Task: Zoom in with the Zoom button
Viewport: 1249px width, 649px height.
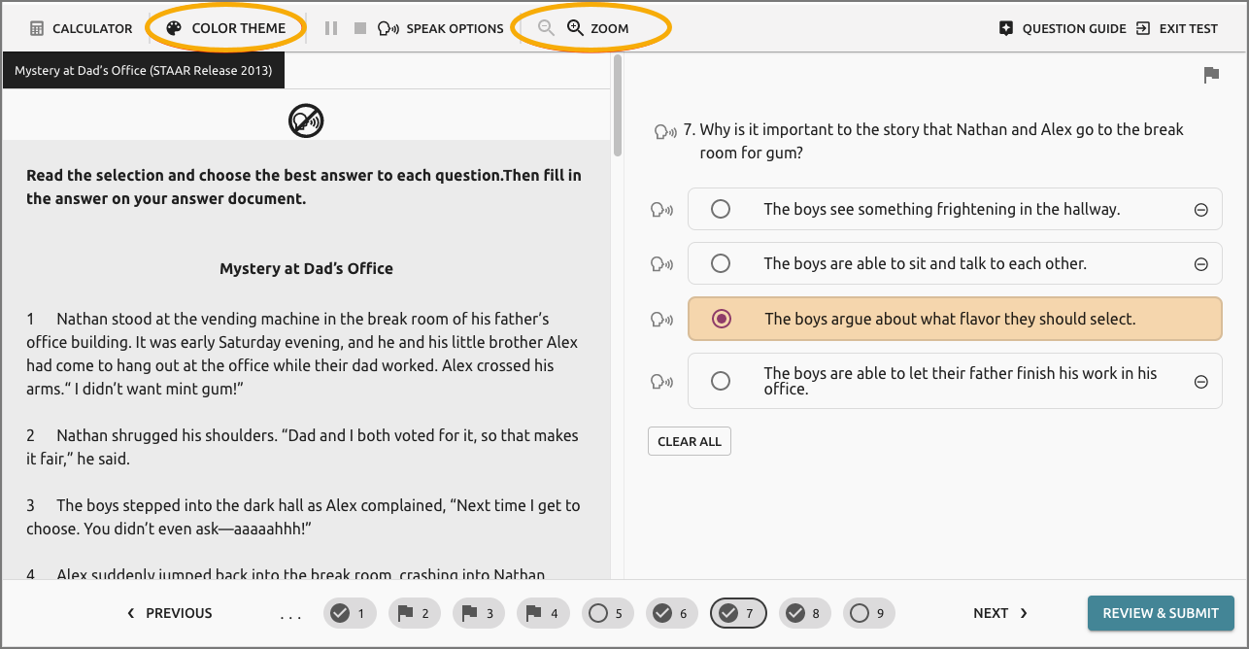Action: 598,28
